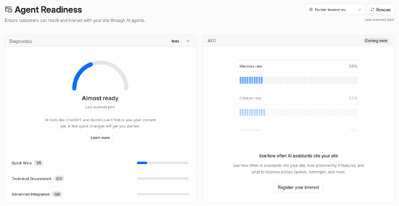
Task: Click the Mention rate 20% value
Action: click(353, 66)
